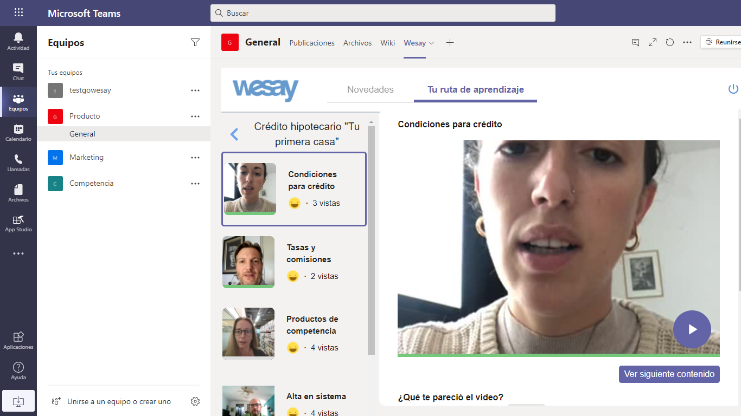Click the filter teams funnel icon
The image size is (741, 416).
pos(195,43)
